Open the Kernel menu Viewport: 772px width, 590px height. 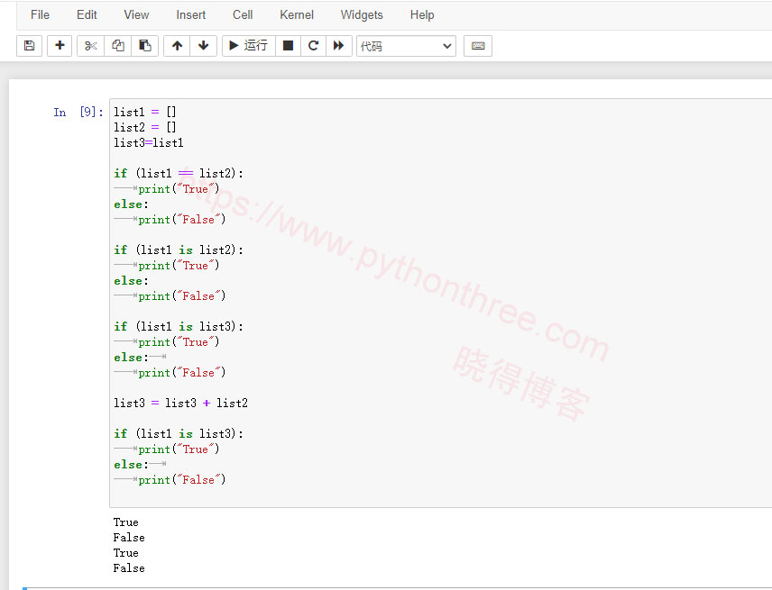click(x=297, y=14)
